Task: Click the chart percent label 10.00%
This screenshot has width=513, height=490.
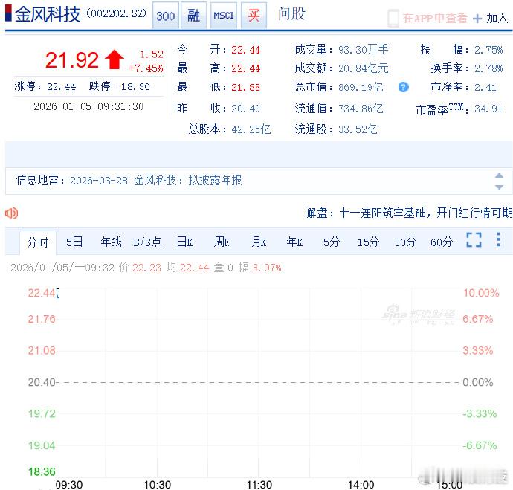Action: 480,293
